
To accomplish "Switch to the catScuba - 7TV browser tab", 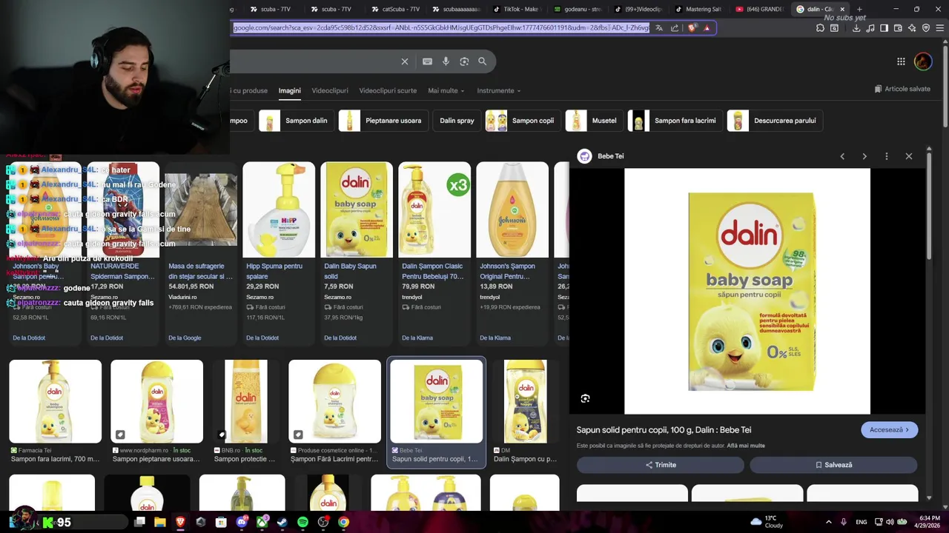I will pyautogui.click(x=395, y=9).
